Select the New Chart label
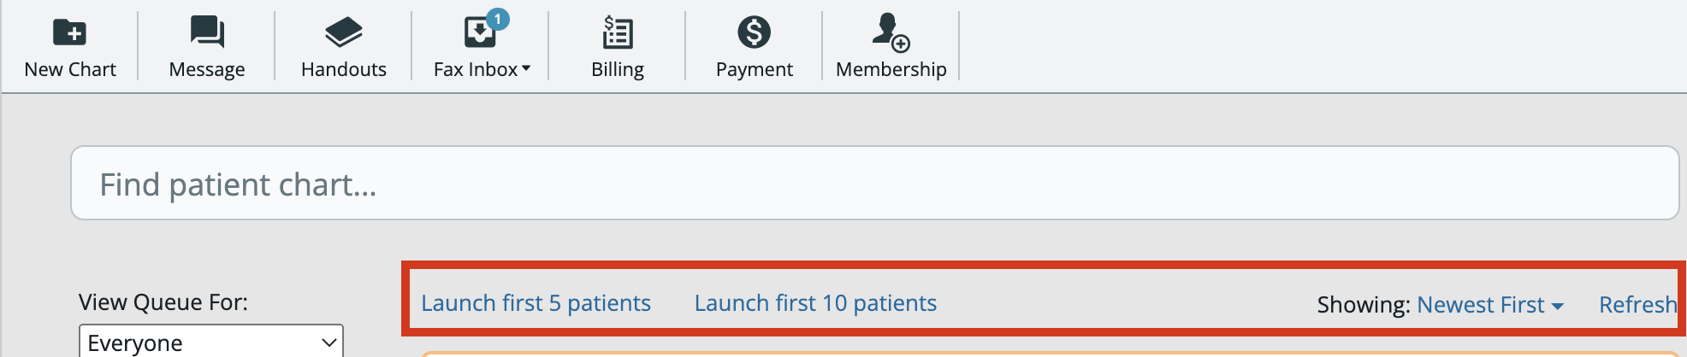The width and height of the screenshot is (1687, 357). [x=70, y=69]
